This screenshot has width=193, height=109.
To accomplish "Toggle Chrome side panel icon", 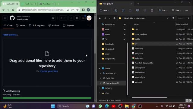I will tap(83, 10).
